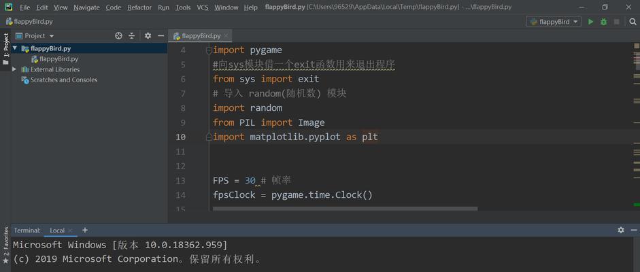Open Search Everywhere magnifier

coord(633,22)
